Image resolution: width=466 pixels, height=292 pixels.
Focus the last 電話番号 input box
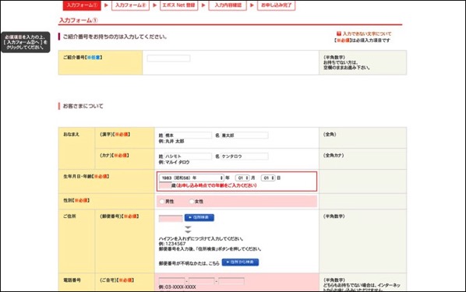[231, 281]
